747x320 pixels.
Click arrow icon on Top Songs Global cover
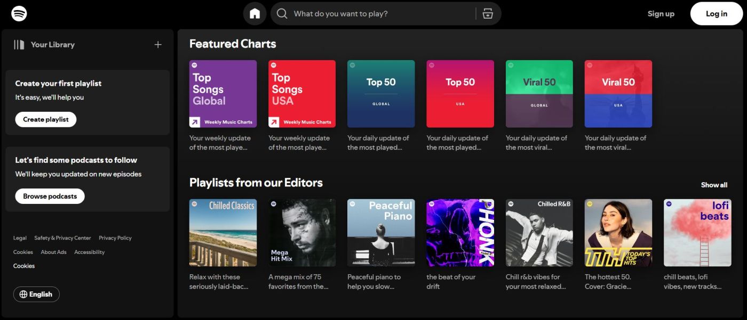(195, 122)
